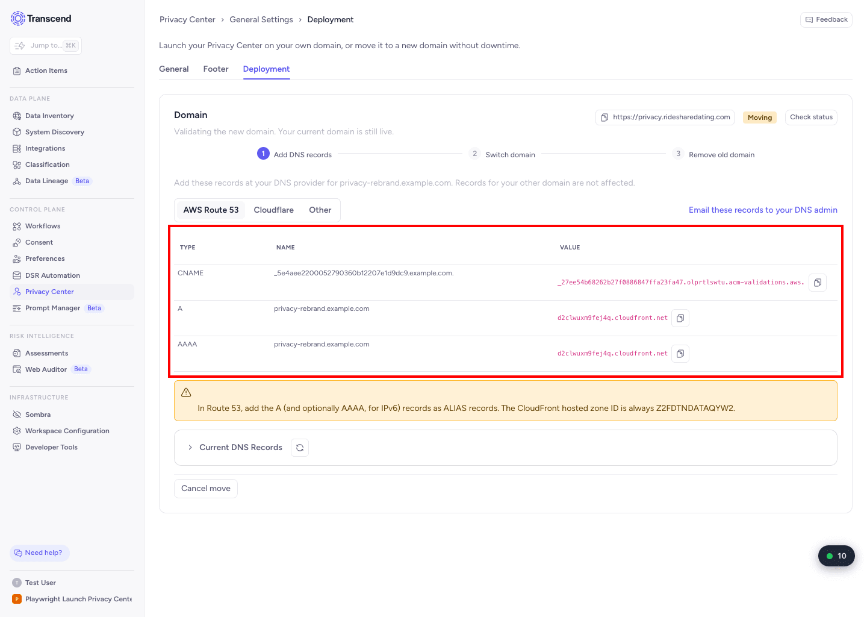Email these records to your DNS admin
The width and height of the screenshot is (867, 617).
coord(763,210)
